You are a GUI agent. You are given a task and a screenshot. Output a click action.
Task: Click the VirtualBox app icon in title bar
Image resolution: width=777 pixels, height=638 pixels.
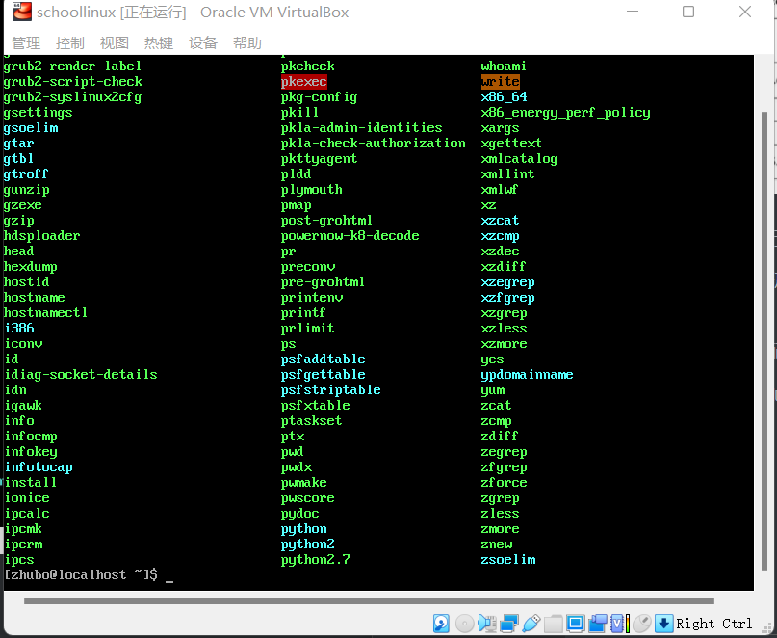tap(21, 12)
